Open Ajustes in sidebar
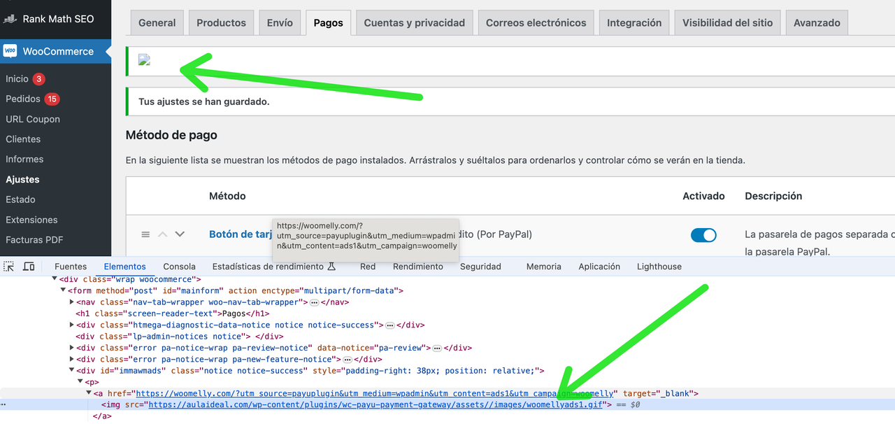The image size is (895, 424). [x=22, y=179]
